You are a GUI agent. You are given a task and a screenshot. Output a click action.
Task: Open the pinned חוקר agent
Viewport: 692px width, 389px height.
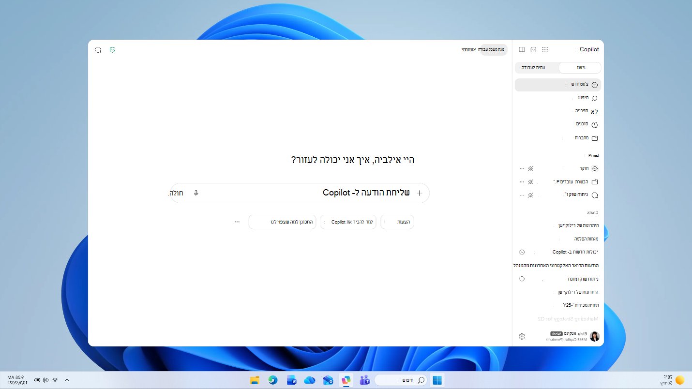click(583, 168)
